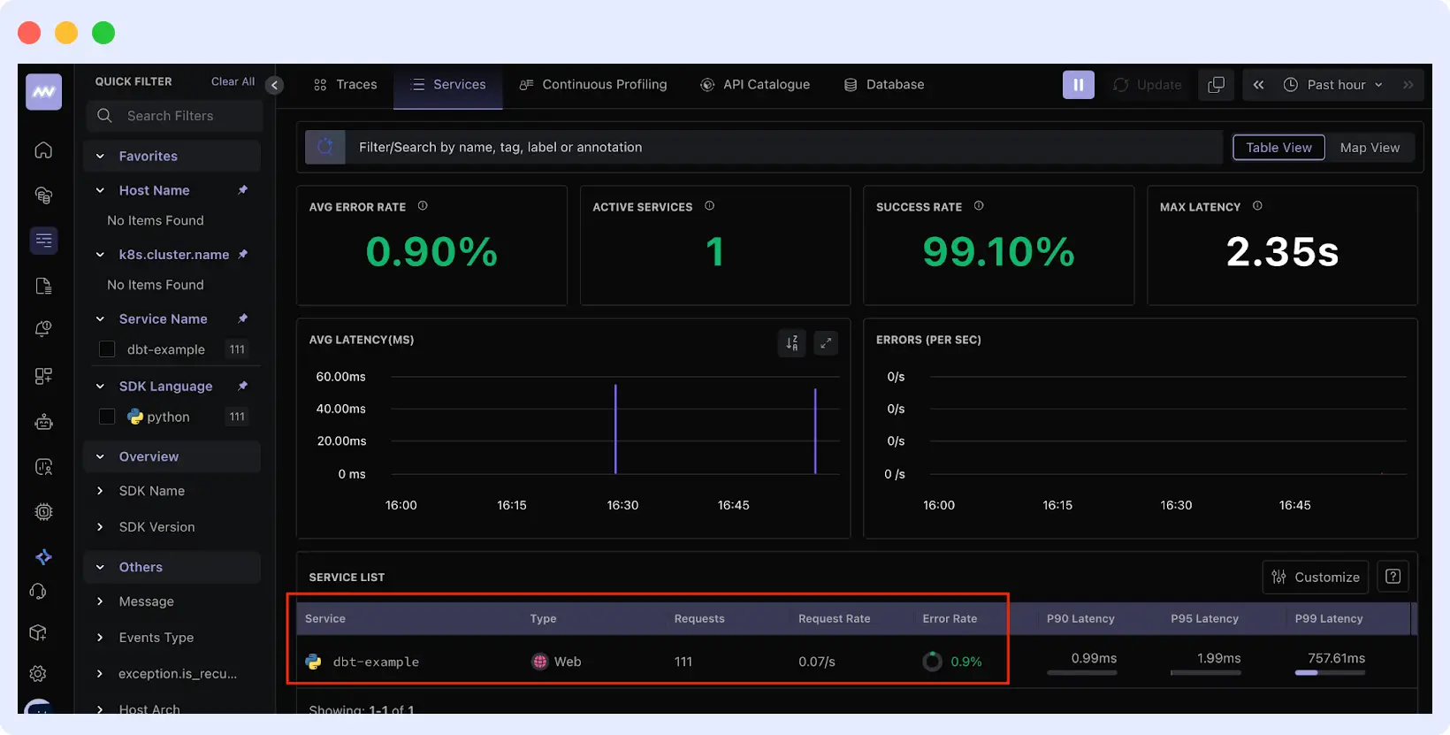The width and height of the screenshot is (1450, 735).
Task: Unpin the Service Name filter
Action: [x=243, y=318]
